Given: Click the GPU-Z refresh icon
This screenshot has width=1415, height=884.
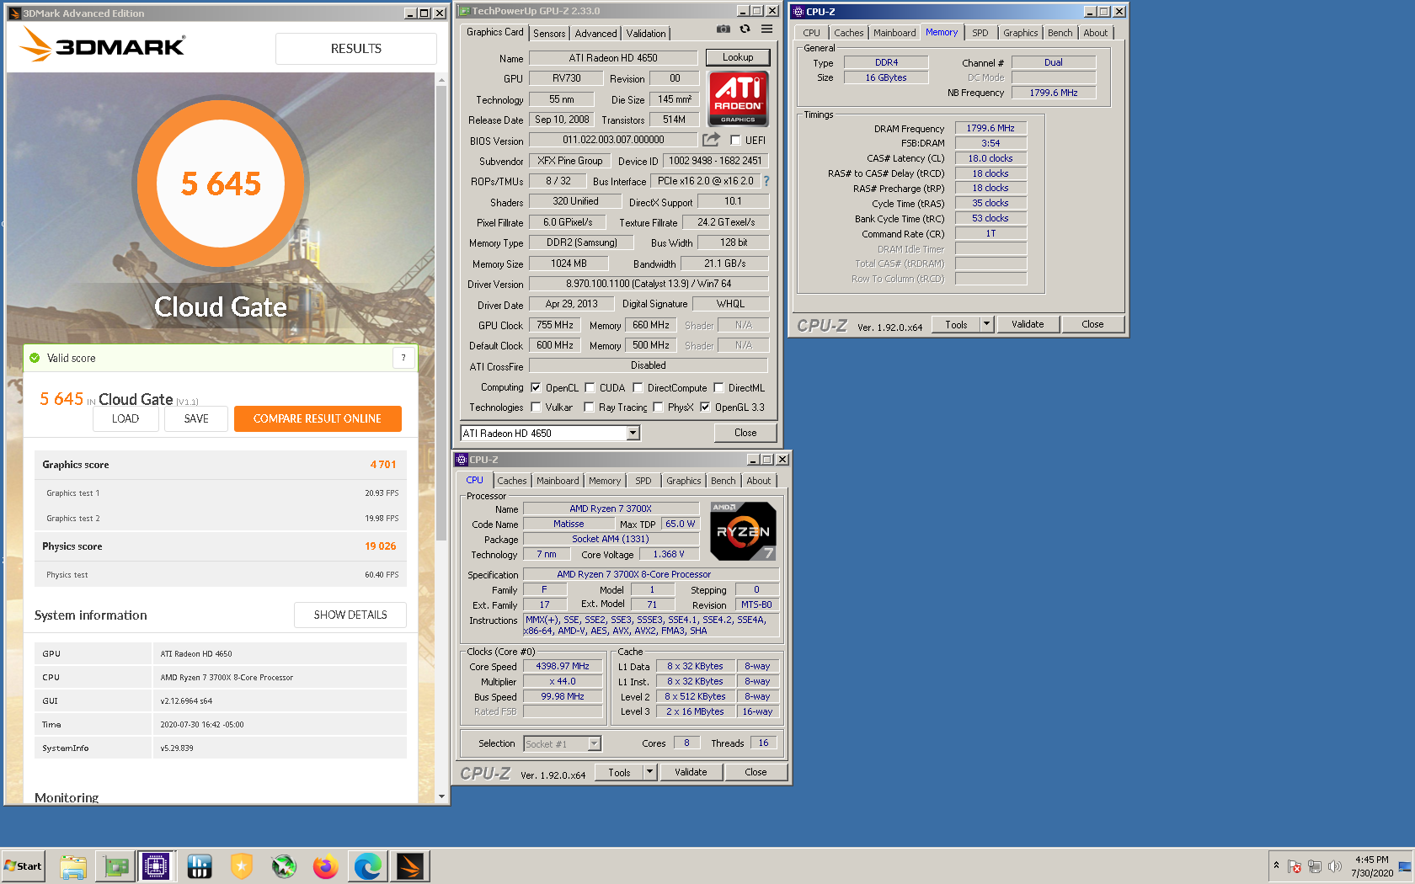Looking at the screenshot, I should coord(745,29).
